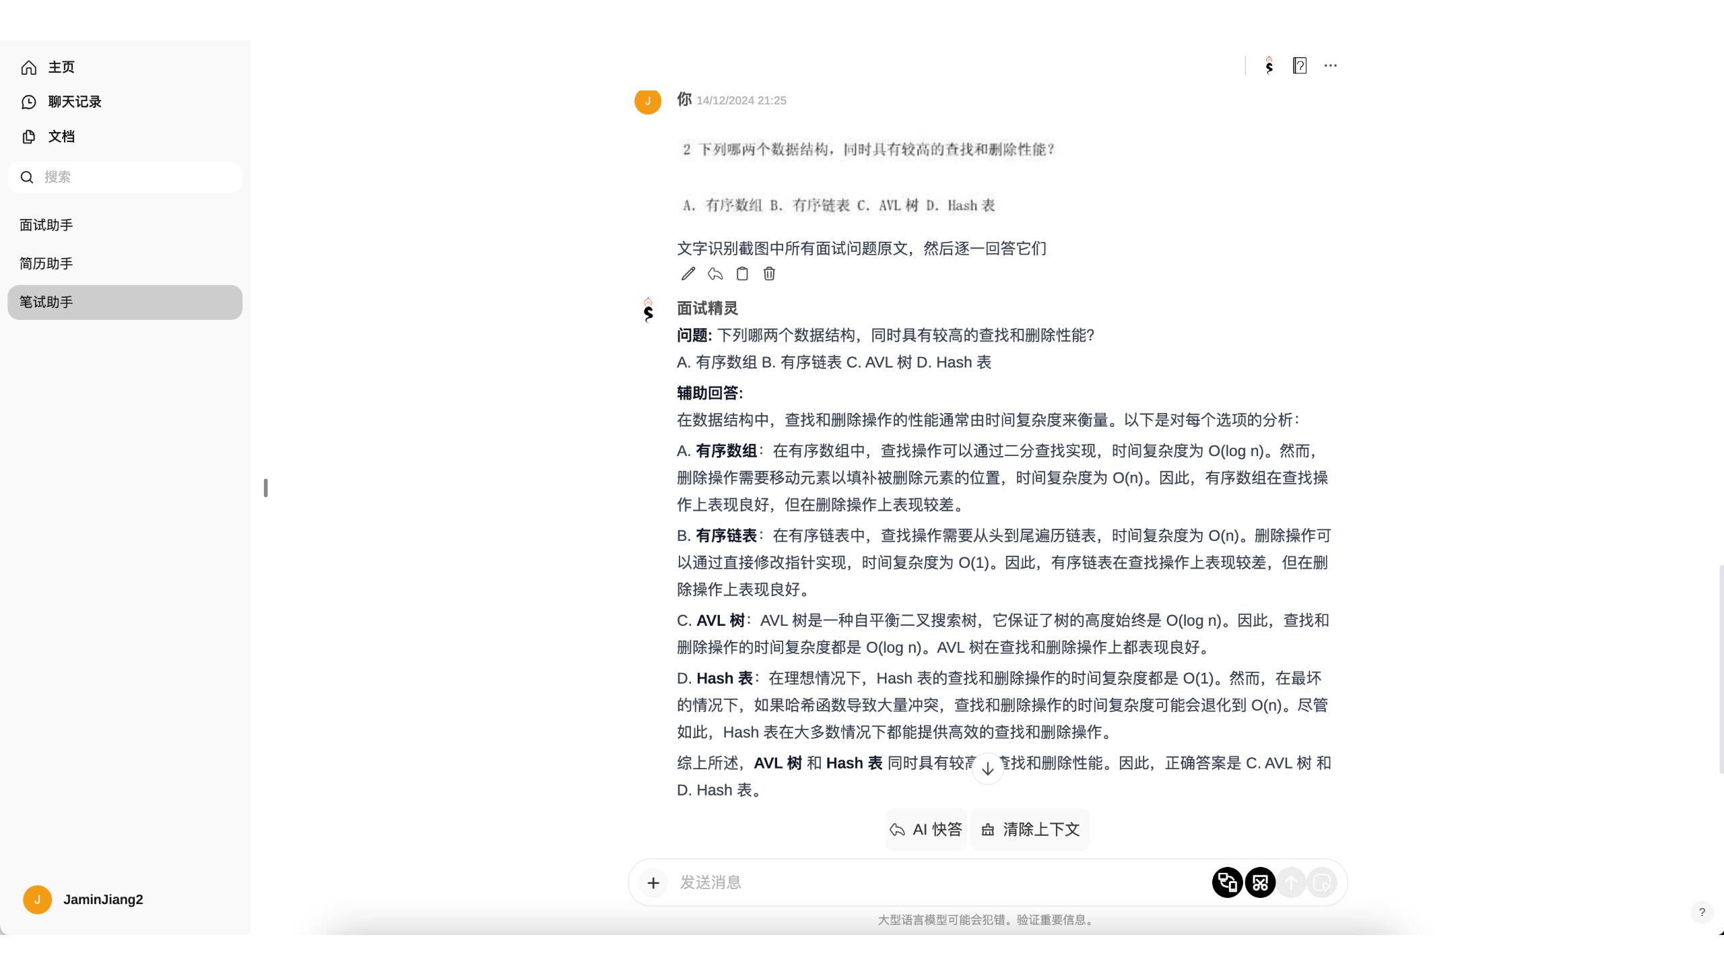This screenshot has height=970, width=1724.
Task: Open 聊天记录 in the sidebar
Action: pyautogui.click(x=74, y=102)
